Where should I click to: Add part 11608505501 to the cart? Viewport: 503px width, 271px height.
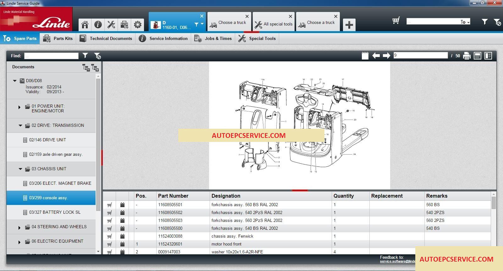(x=109, y=205)
